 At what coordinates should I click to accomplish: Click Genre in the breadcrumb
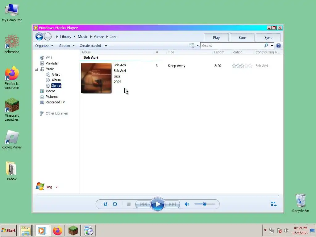tap(99, 37)
